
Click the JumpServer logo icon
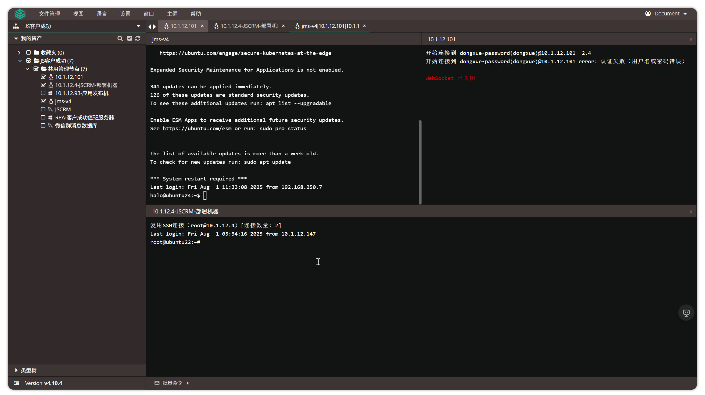[x=20, y=14]
